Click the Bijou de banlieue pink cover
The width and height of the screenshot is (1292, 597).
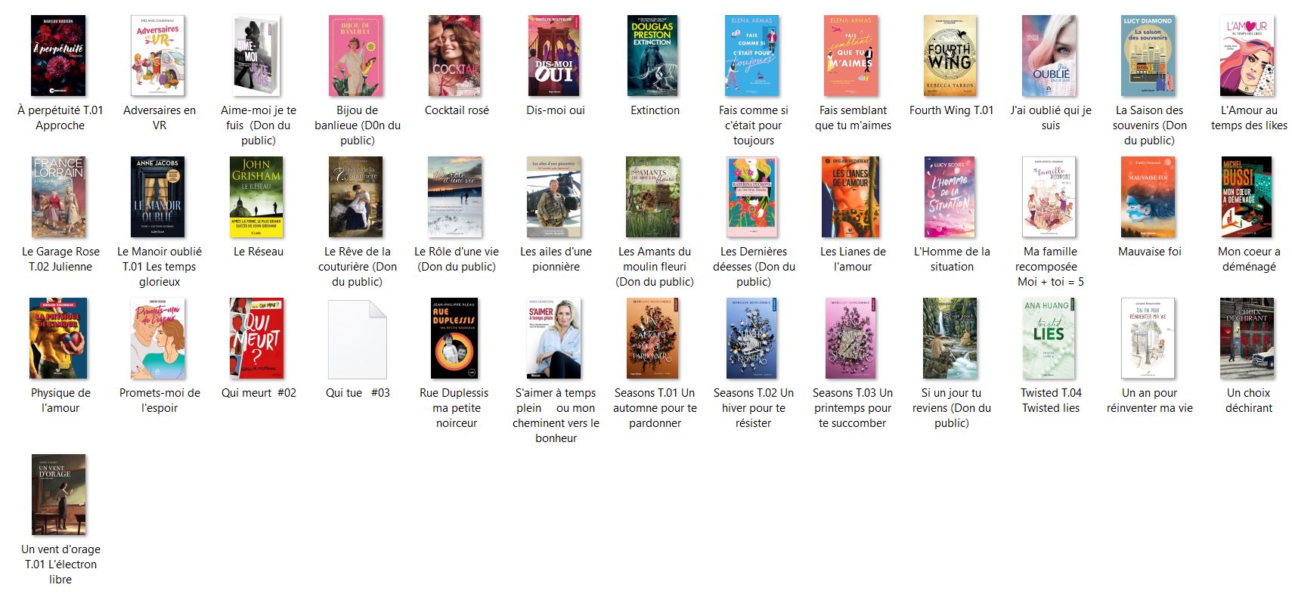pyautogui.click(x=357, y=56)
